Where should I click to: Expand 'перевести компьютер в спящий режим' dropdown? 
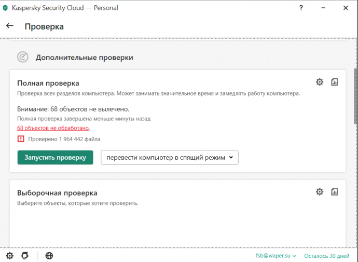[x=169, y=158]
